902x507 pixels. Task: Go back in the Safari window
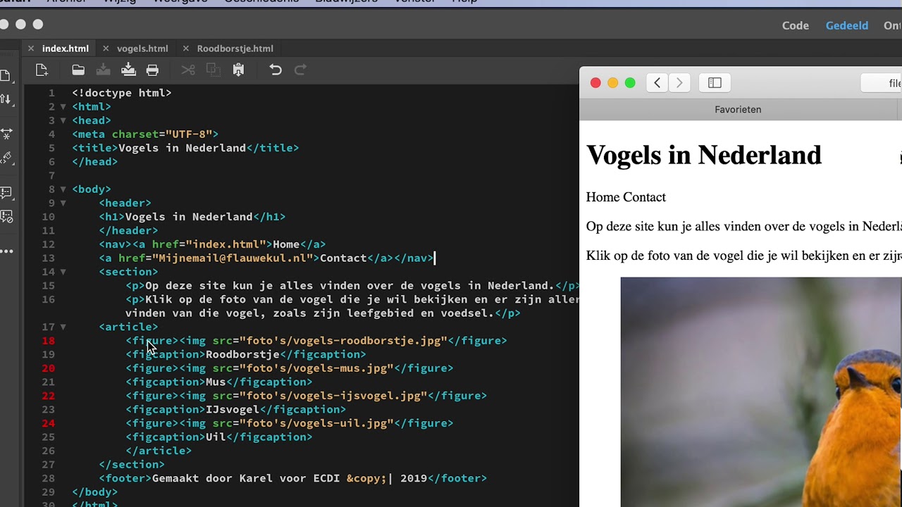coord(657,83)
